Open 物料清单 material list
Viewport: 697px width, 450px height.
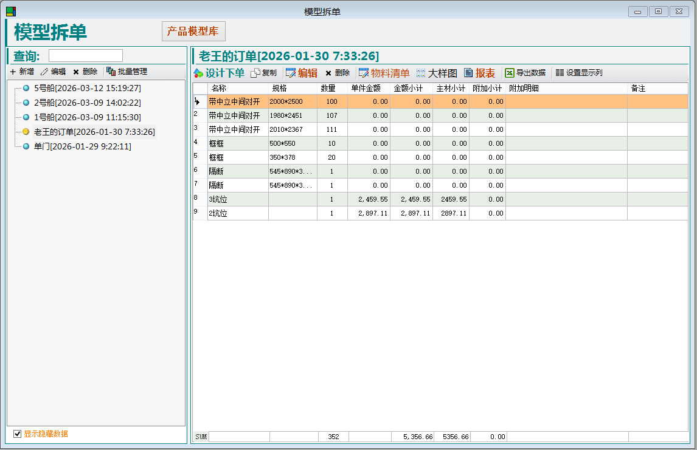click(384, 73)
